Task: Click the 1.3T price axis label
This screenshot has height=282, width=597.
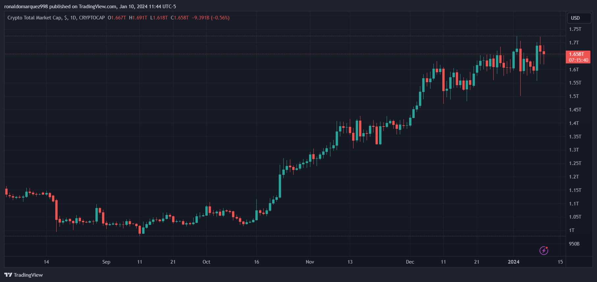Action: tap(574, 150)
